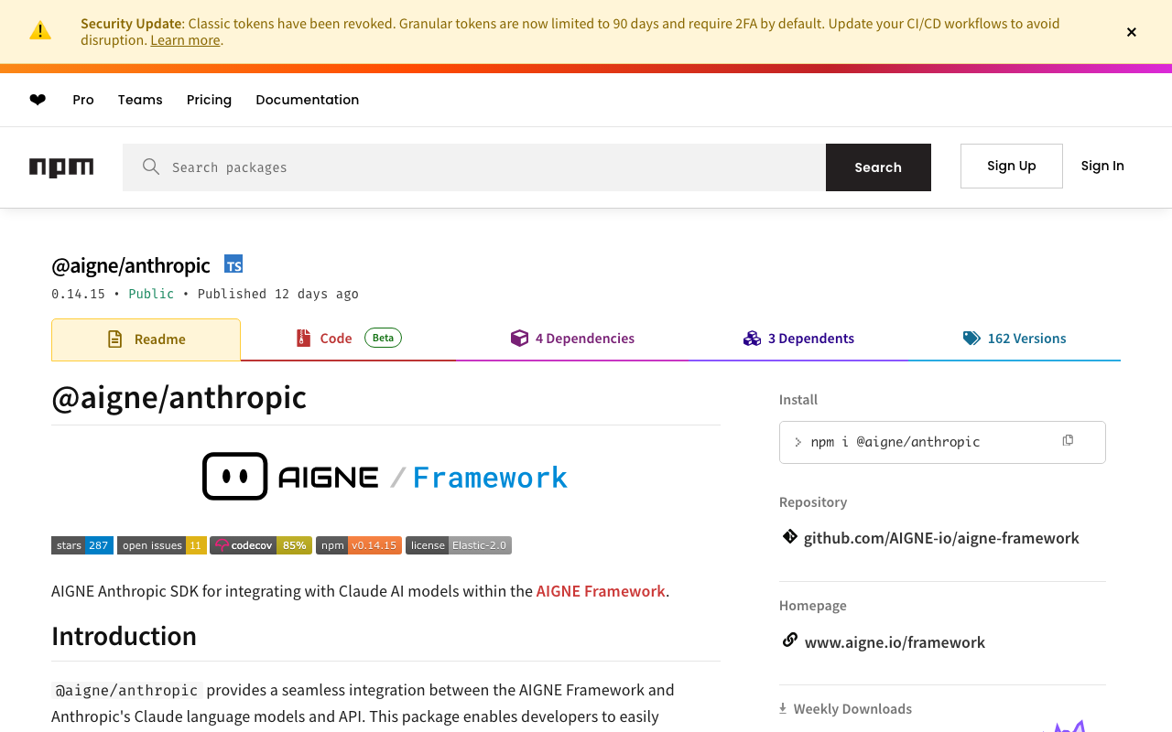Click the Published 12 days ago text
This screenshot has height=732, width=1172.
point(278,294)
